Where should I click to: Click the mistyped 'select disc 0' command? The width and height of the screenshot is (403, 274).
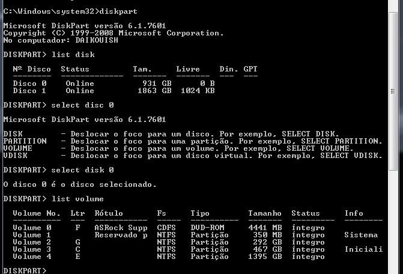point(82,105)
